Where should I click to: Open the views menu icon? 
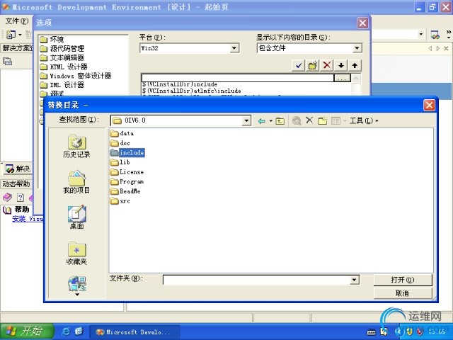click(x=336, y=120)
